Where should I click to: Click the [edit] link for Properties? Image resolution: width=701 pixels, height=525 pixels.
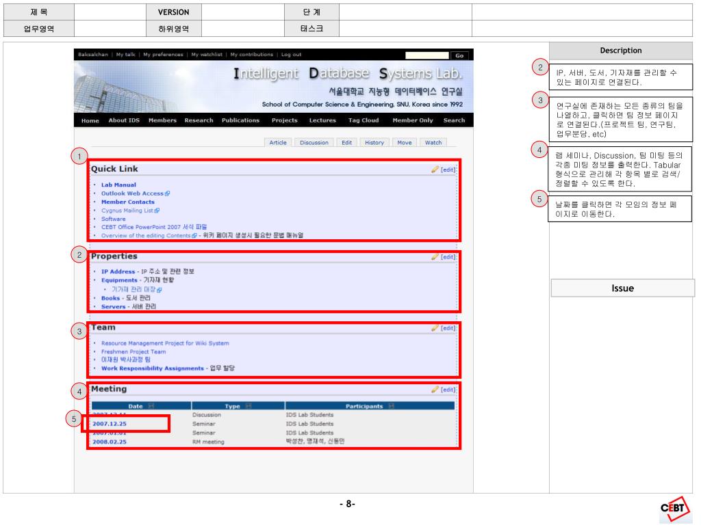(448, 257)
